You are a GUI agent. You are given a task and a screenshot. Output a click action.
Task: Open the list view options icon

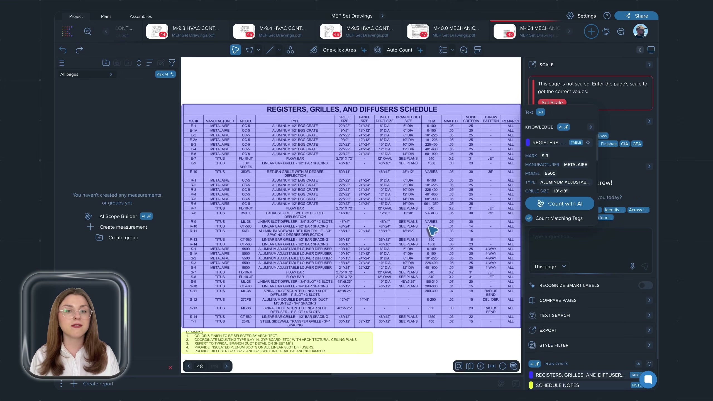point(443,50)
